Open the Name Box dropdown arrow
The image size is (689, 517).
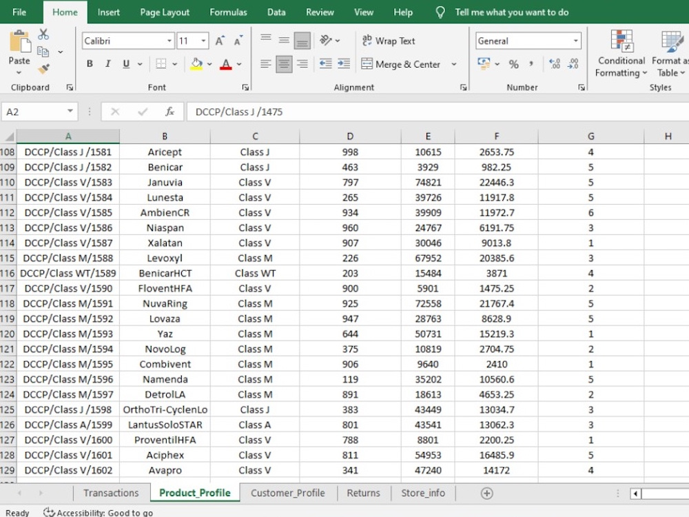point(70,111)
